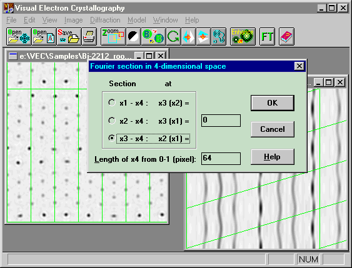Click the vertical flip icon
352x268 pixels.
203,37
